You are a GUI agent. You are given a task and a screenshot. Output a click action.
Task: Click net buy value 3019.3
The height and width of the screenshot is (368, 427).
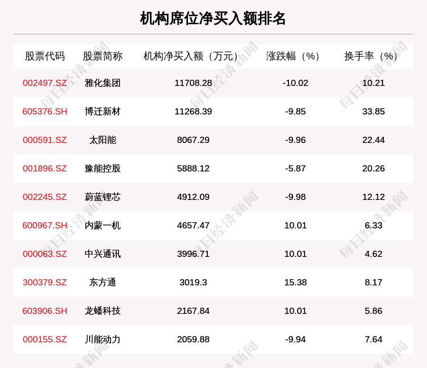[x=193, y=283]
